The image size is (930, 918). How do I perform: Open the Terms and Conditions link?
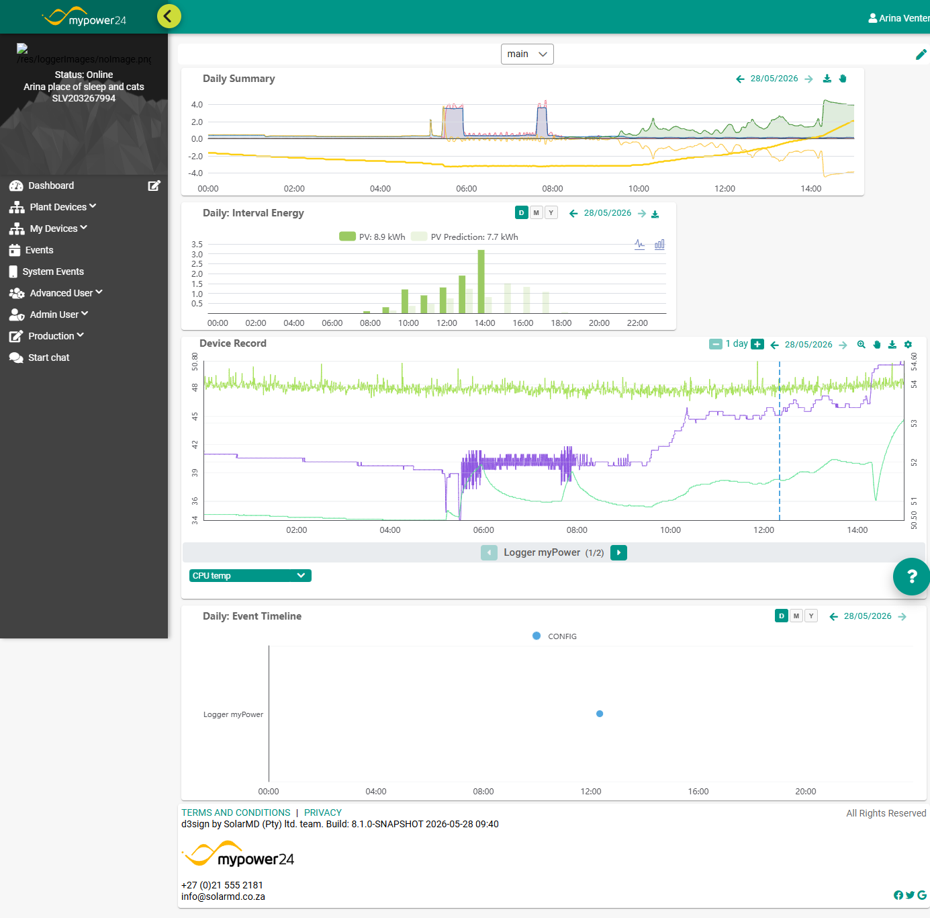(236, 812)
